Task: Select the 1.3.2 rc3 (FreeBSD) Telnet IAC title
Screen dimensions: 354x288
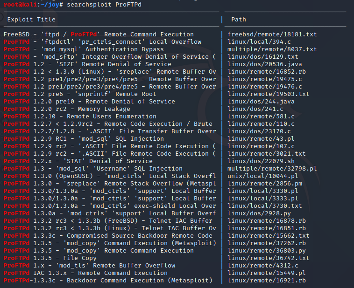Action: pos(108,220)
